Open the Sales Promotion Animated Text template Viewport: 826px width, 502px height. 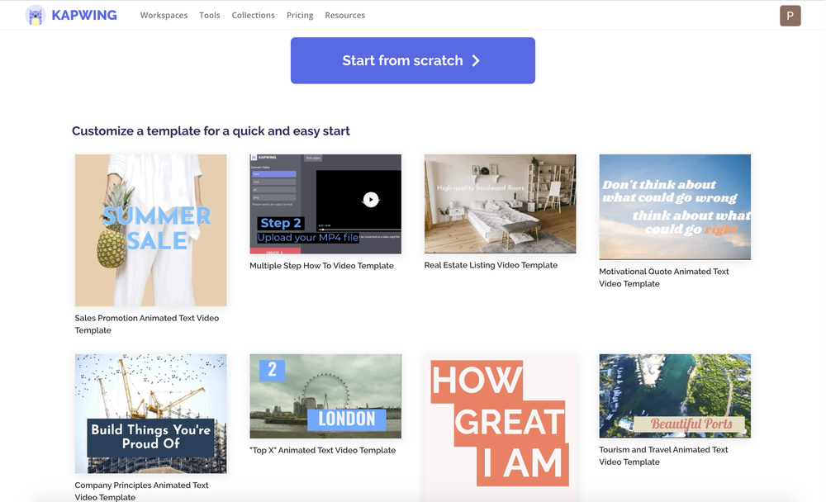(x=150, y=230)
